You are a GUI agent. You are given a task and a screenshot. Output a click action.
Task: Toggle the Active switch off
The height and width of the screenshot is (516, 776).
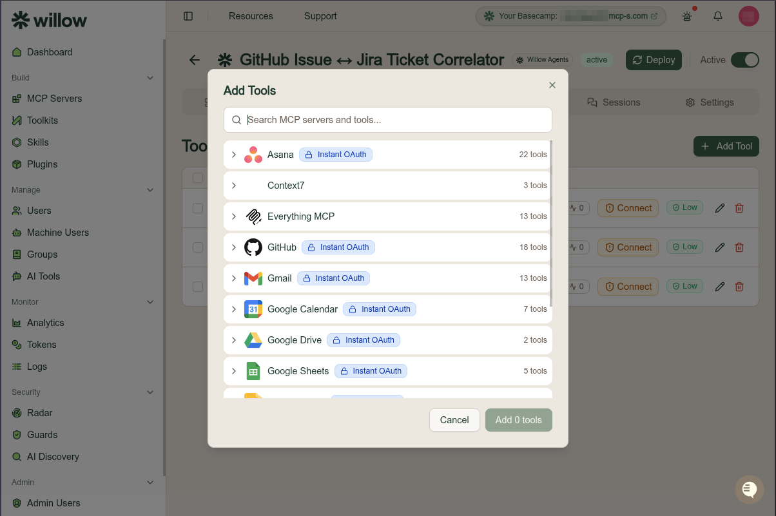click(x=745, y=60)
